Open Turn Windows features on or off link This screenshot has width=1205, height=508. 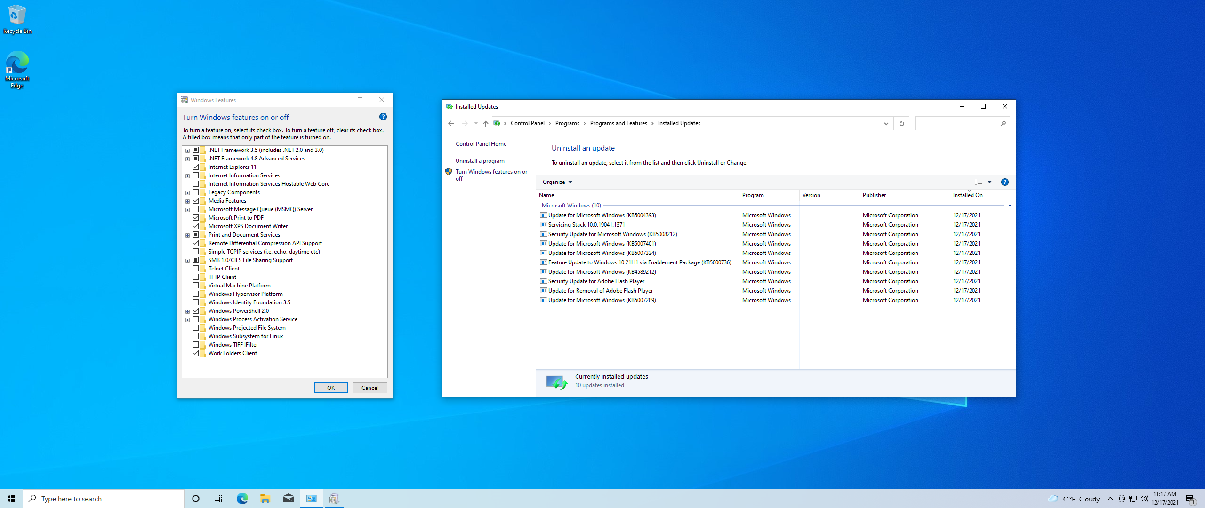491,175
